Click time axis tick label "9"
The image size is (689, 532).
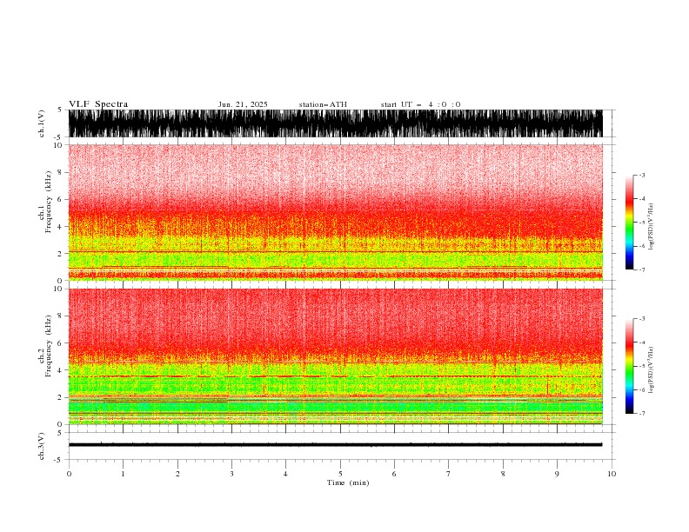pos(557,474)
